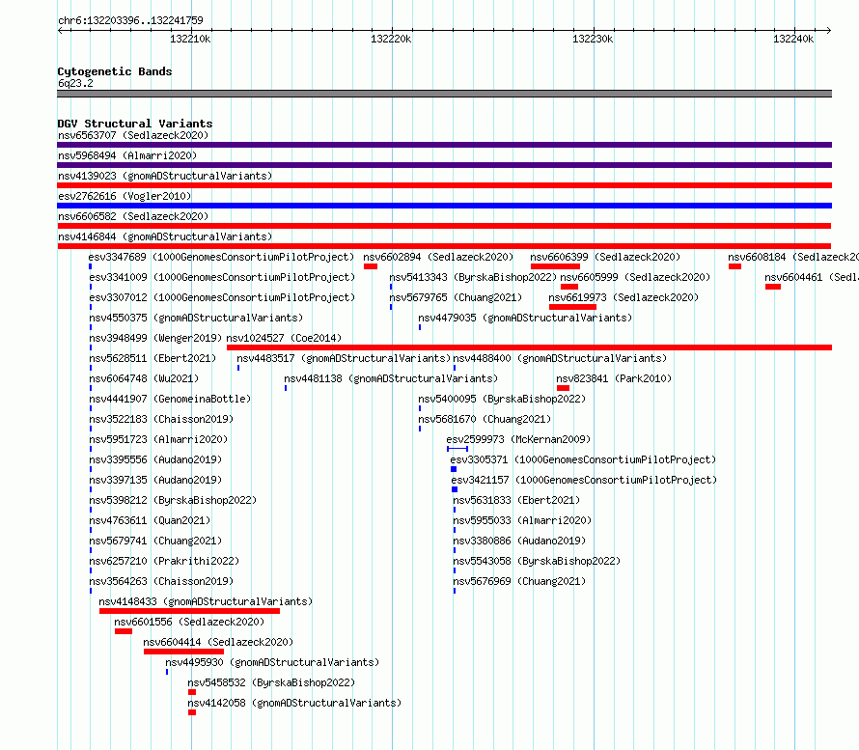Open nsv5398212 (ByrskaBishop2022) label
The width and height of the screenshot is (859, 750).
(x=173, y=500)
